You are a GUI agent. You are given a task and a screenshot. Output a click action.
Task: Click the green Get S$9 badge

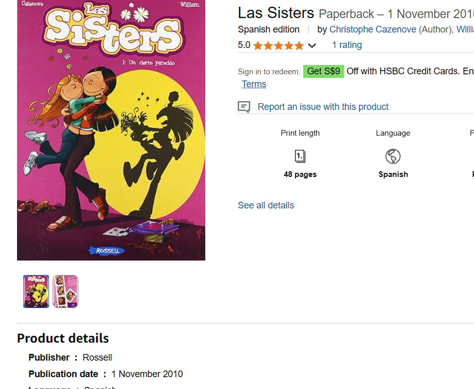tap(323, 71)
